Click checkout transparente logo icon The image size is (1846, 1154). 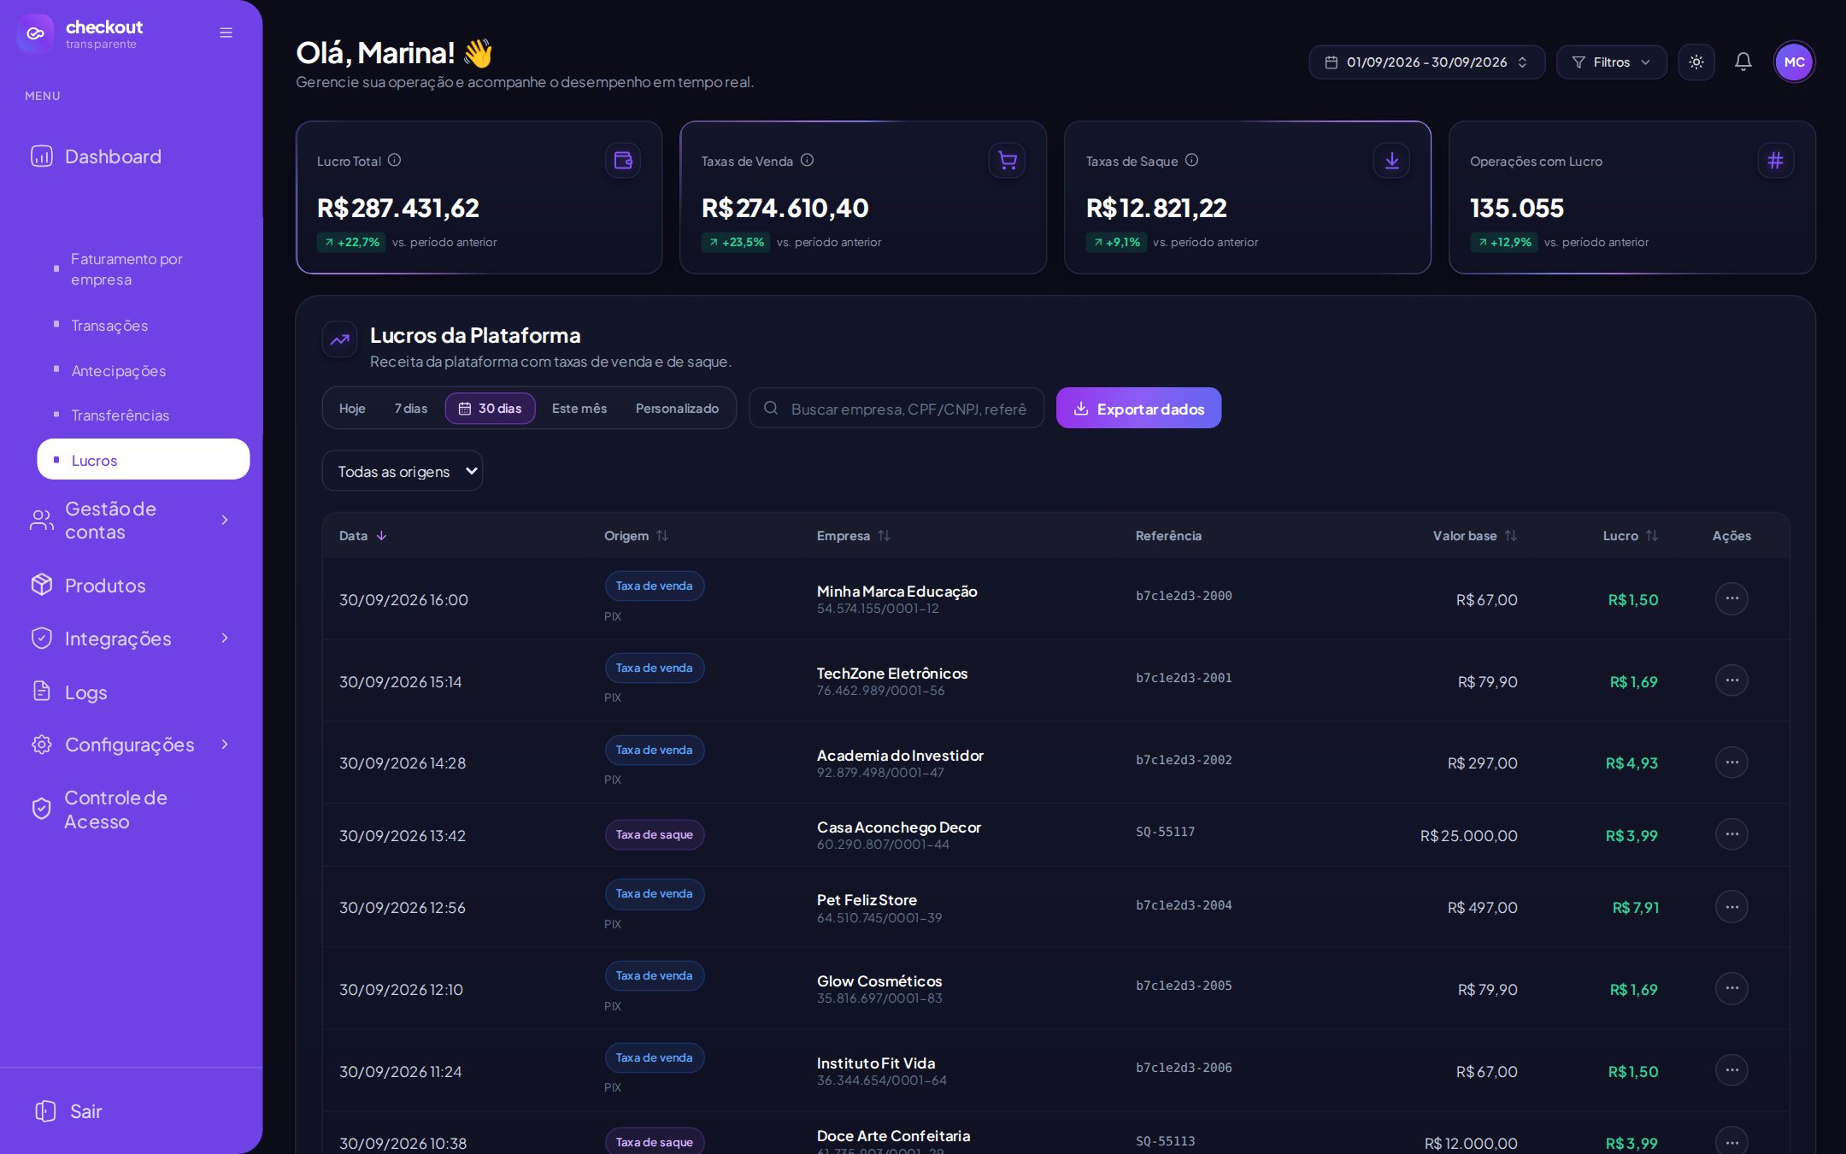tap(35, 33)
